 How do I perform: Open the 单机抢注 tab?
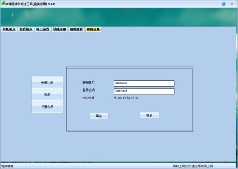(x=9, y=29)
